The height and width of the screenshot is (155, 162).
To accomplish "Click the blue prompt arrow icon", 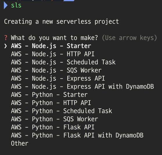I will coord(6,5).
